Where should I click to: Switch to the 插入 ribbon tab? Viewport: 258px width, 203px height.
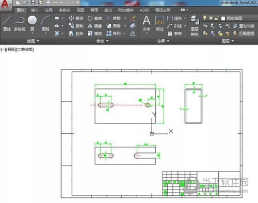[35, 10]
